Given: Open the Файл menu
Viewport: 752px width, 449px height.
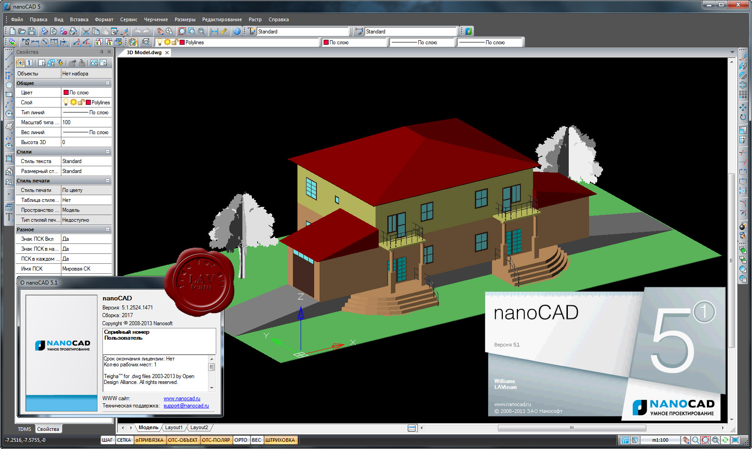Looking at the screenshot, I should [17, 19].
